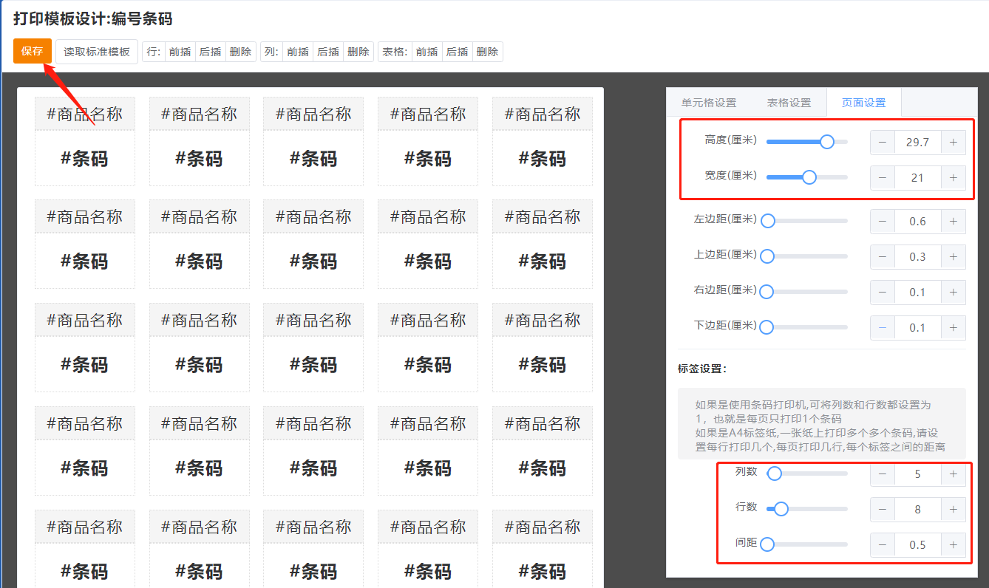Reduce 行数 with the minus icon
The width and height of the screenshot is (989, 588).
coord(883,509)
